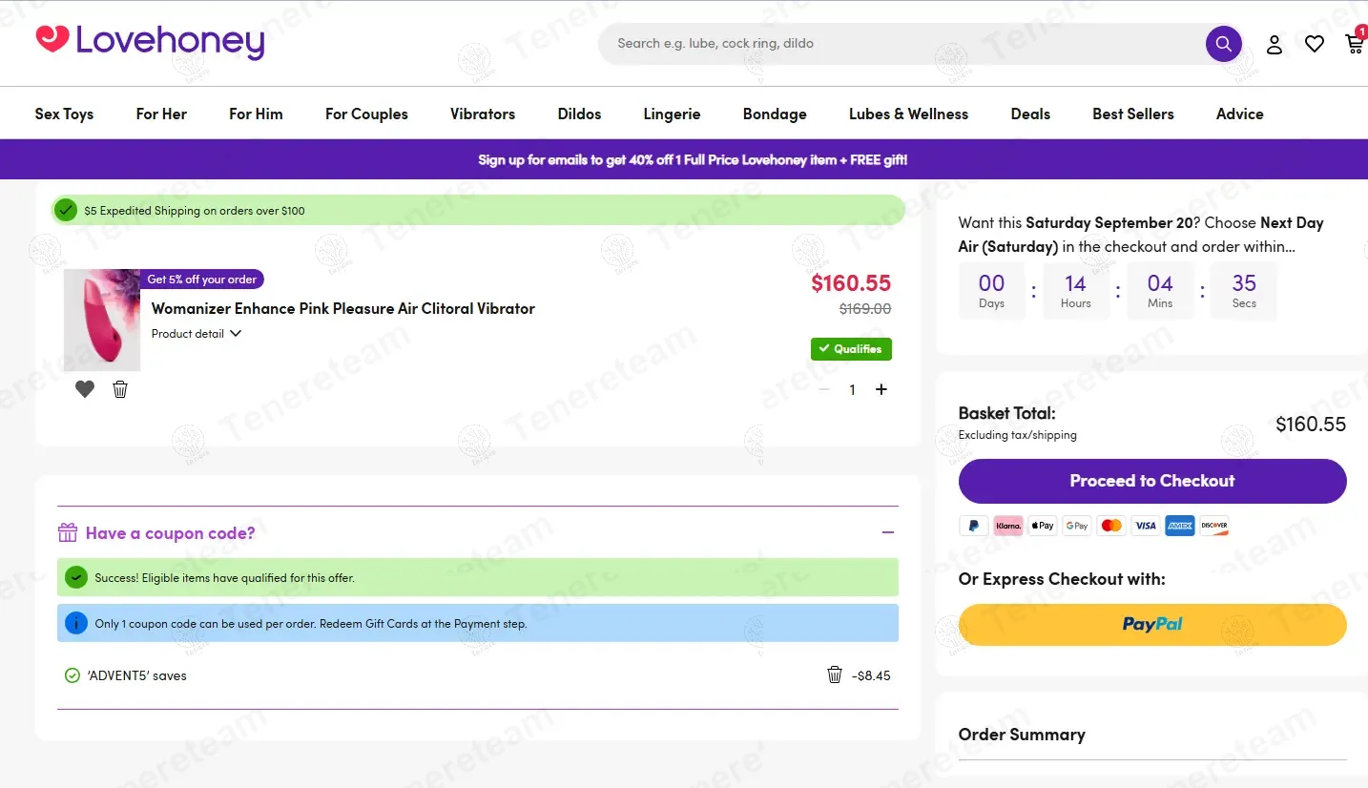Click the PayPal express checkout button
This screenshot has height=788, width=1368.
tap(1152, 624)
